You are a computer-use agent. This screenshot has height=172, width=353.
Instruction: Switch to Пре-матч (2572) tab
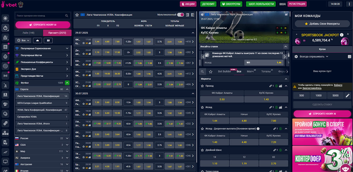57,33
